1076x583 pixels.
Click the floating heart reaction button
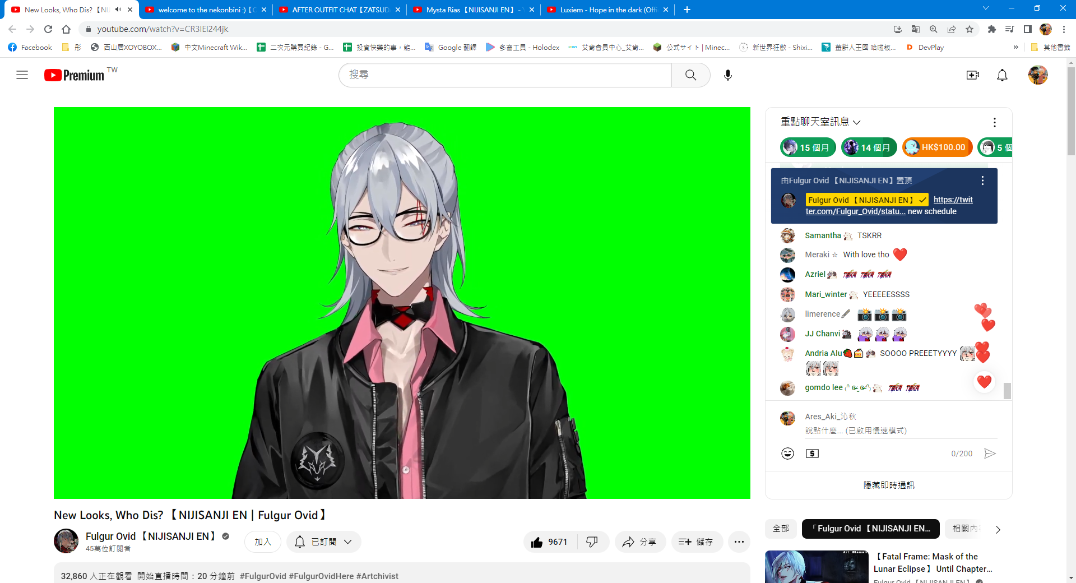coord(984,382)
